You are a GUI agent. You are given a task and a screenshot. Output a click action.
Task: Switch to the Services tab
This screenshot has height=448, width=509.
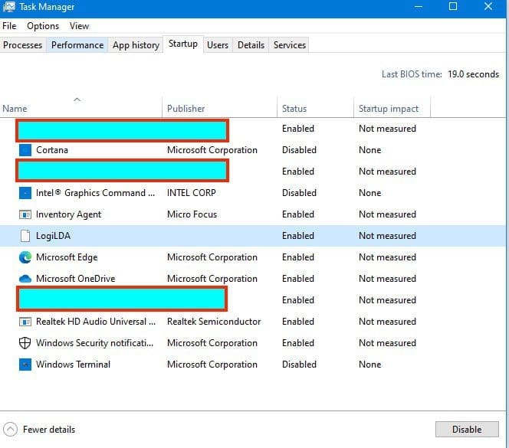290,45
